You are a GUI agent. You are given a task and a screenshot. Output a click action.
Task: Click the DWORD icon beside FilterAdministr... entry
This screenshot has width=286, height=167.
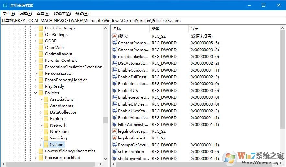(x=115, y=124)
